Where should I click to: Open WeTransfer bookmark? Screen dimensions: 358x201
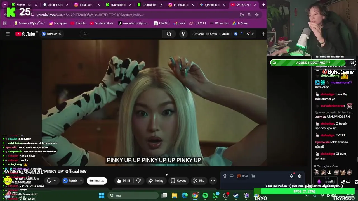[219, 23]
